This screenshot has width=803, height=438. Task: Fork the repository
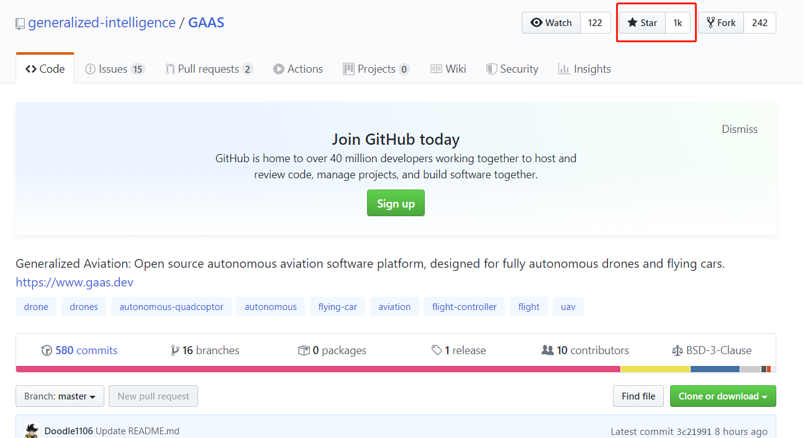click(721, 23)
